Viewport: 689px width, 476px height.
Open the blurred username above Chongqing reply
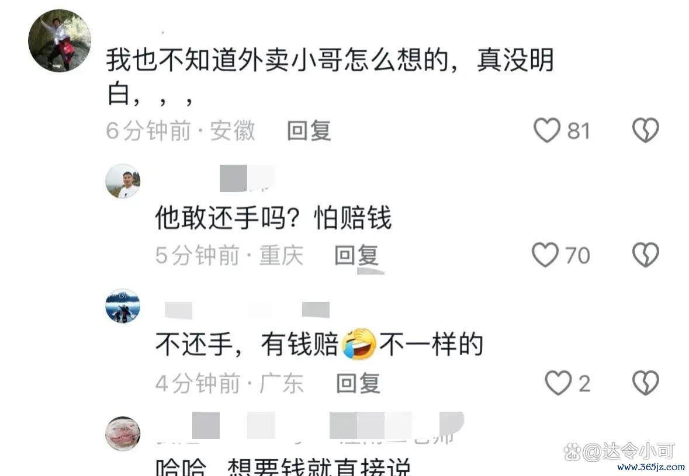click(x=247, y=178)
